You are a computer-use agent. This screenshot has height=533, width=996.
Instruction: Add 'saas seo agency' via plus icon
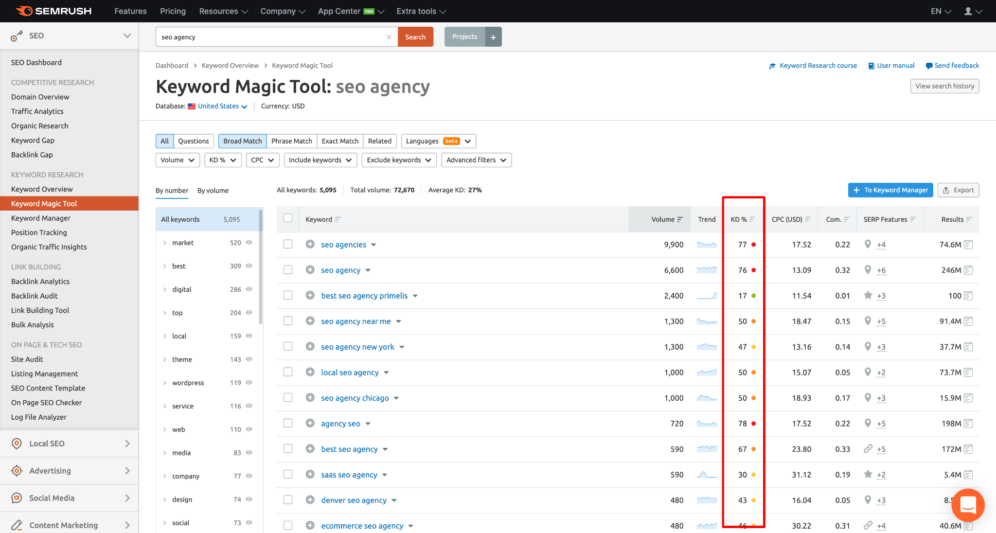[x=310, y=474]
